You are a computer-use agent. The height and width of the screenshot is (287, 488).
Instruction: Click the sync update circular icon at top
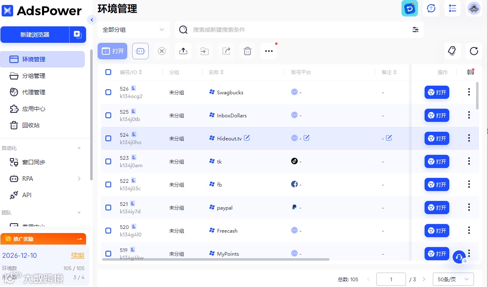click(431, 8)
